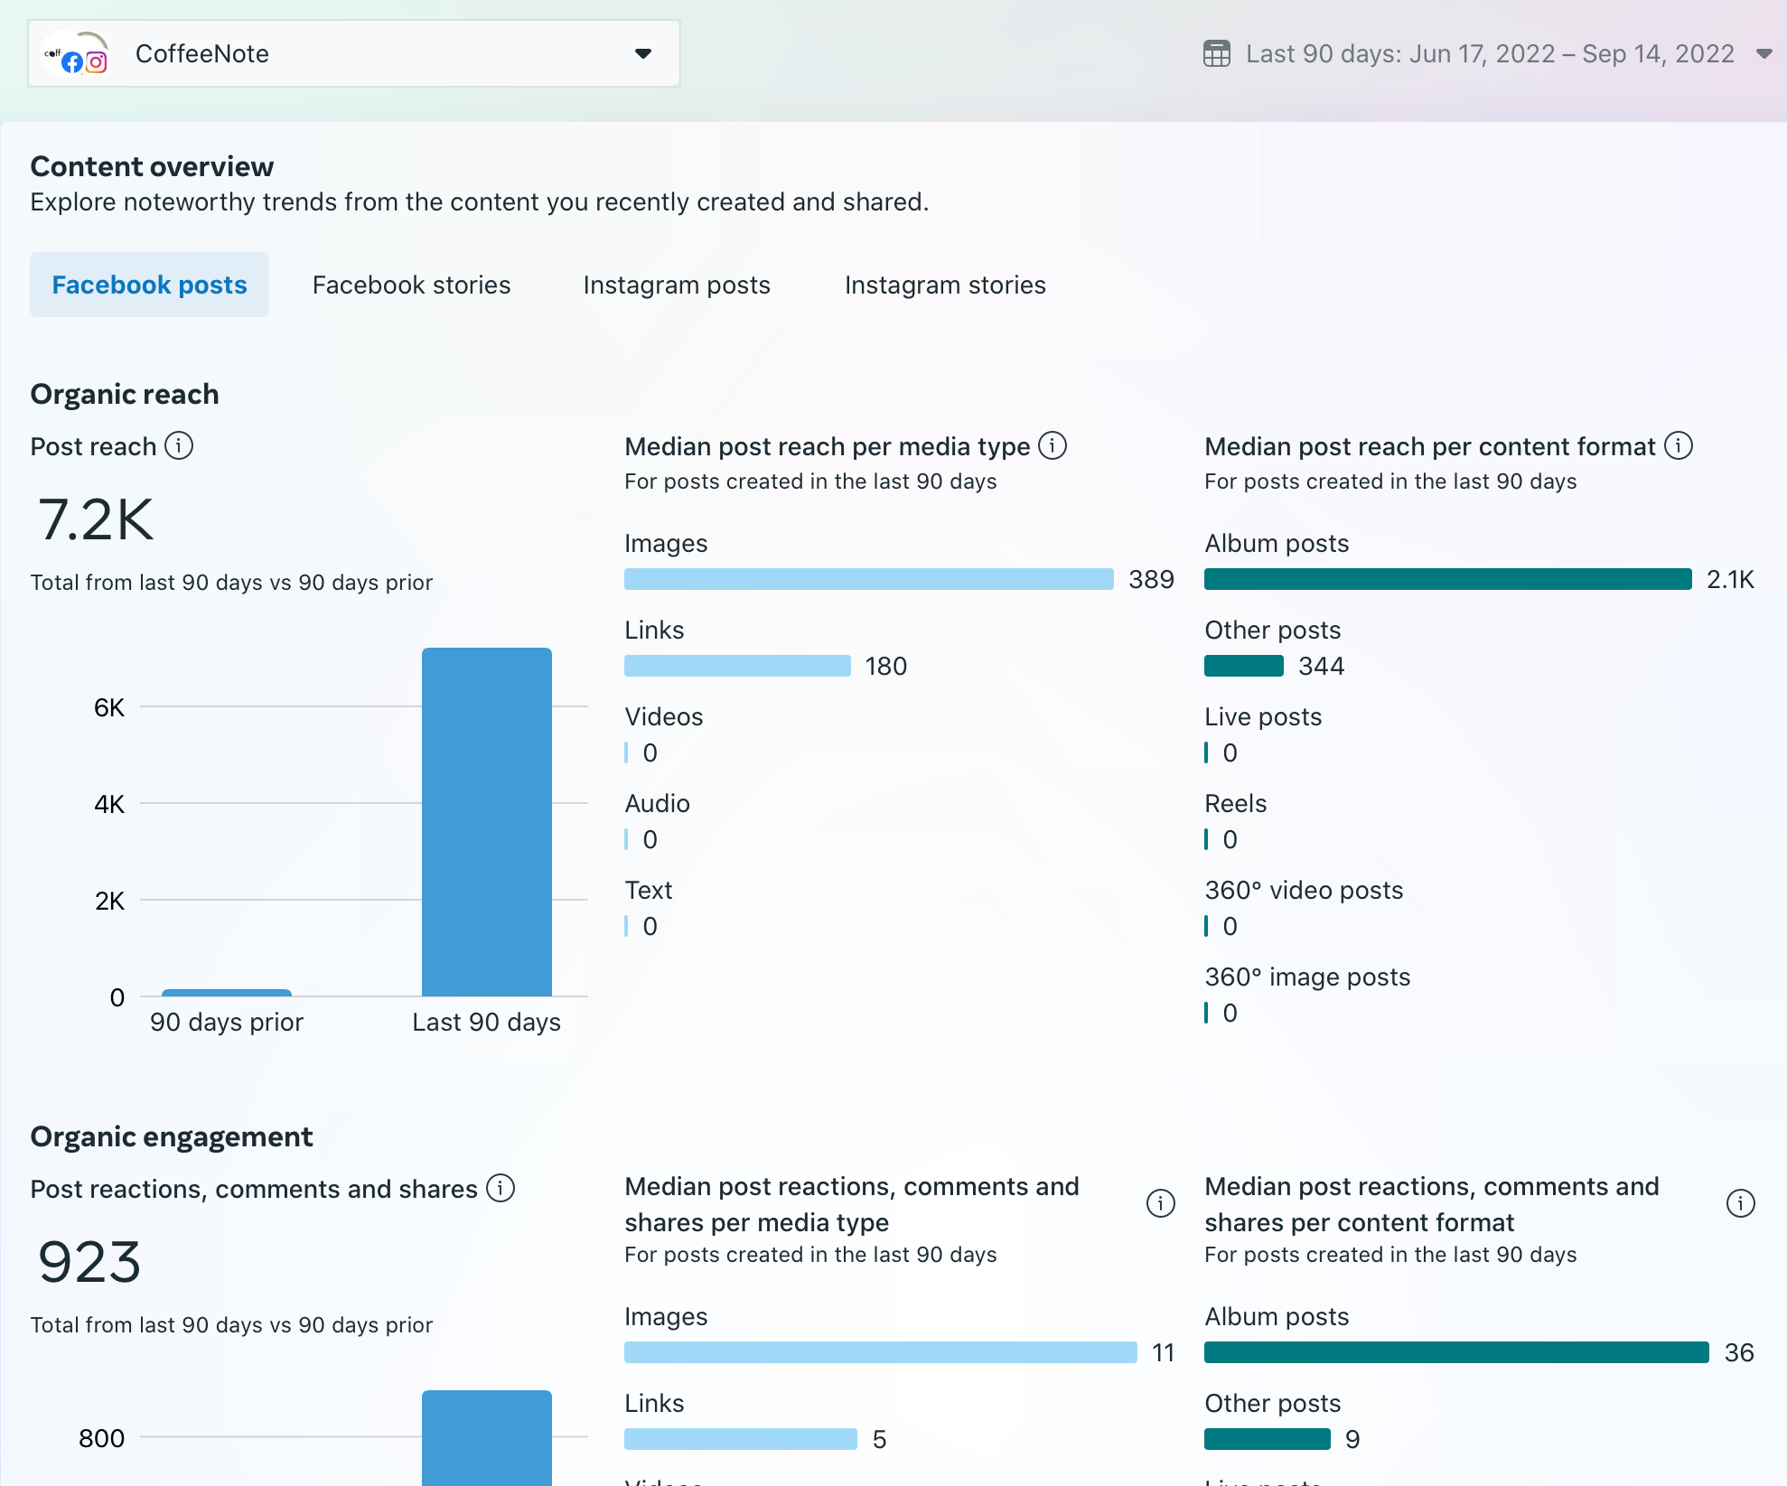The width and height of the screenshot is (1787, 1486).
Task: Click the Links engagement bar showing 5
Action: click(x=741, y=1439)
